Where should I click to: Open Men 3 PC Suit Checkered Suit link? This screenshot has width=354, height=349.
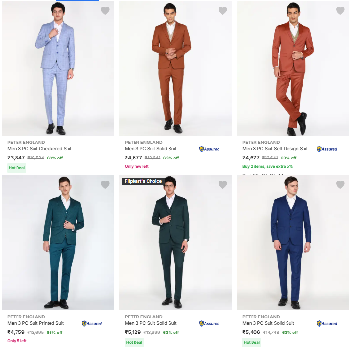point(39,149)
